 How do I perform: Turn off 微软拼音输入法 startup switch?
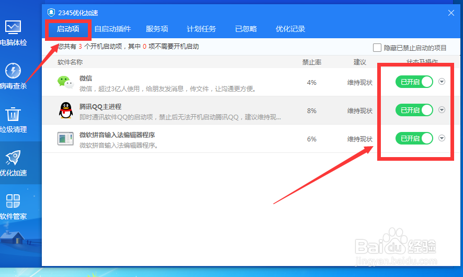point(414,138)
